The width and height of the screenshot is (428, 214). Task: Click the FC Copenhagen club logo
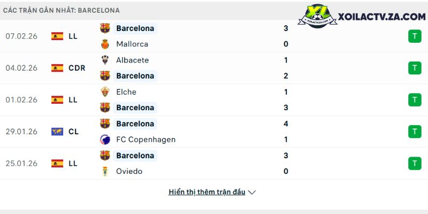click(x=105, y=140)
